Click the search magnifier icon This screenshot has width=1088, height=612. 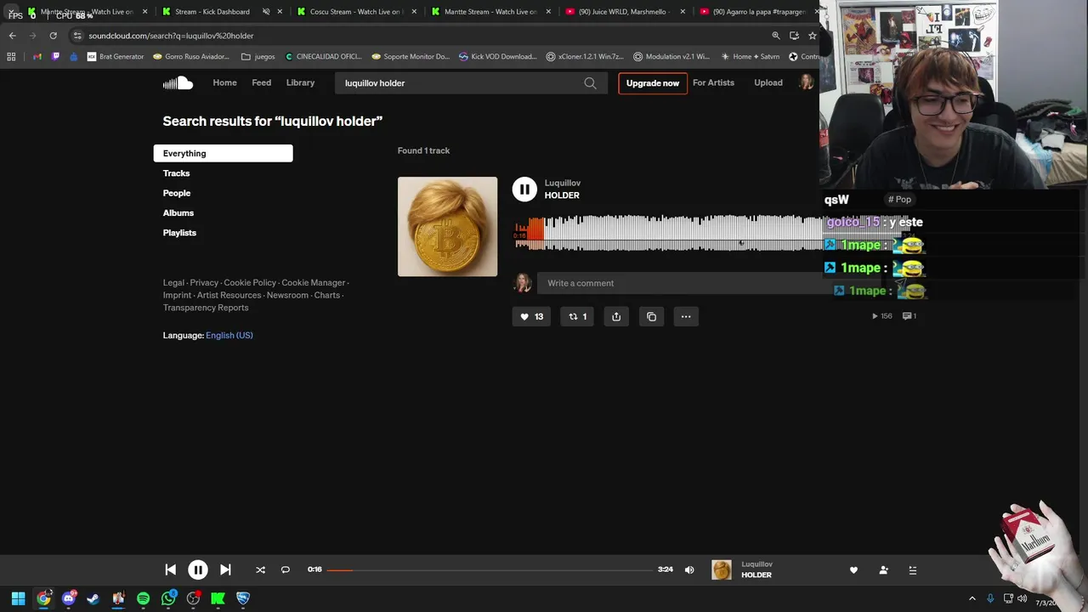[590, 83]
